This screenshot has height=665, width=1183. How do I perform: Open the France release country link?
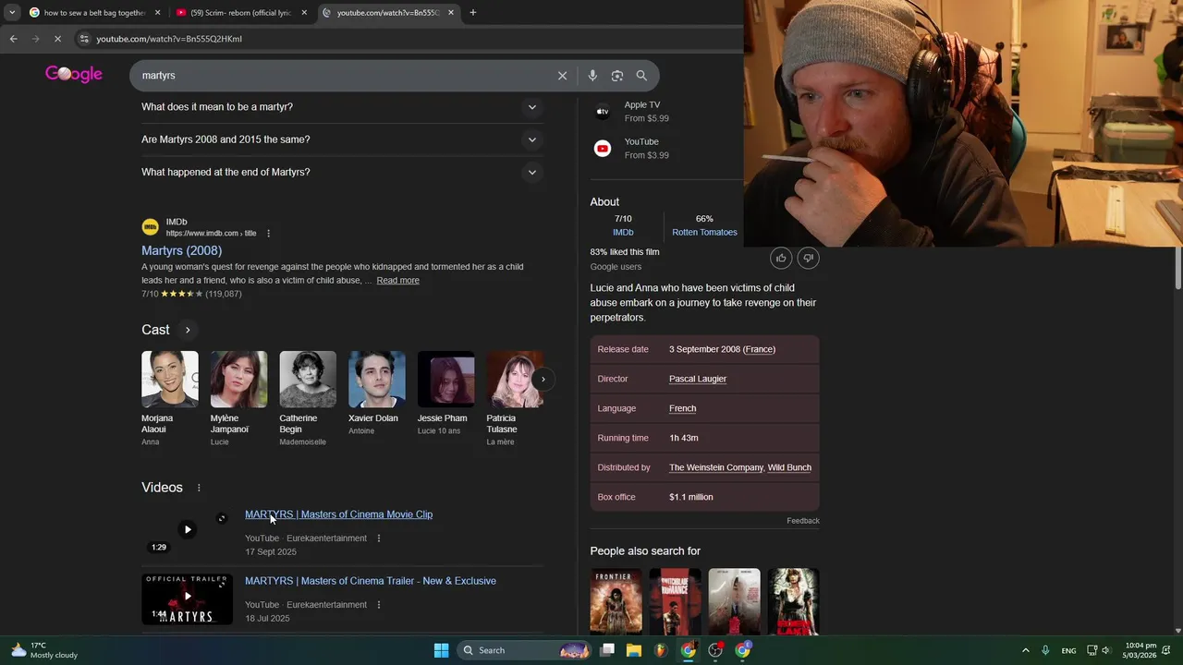(759, 349)
